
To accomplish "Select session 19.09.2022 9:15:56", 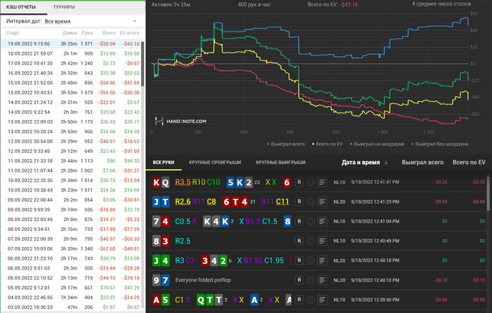I will [x=72, y=44].
